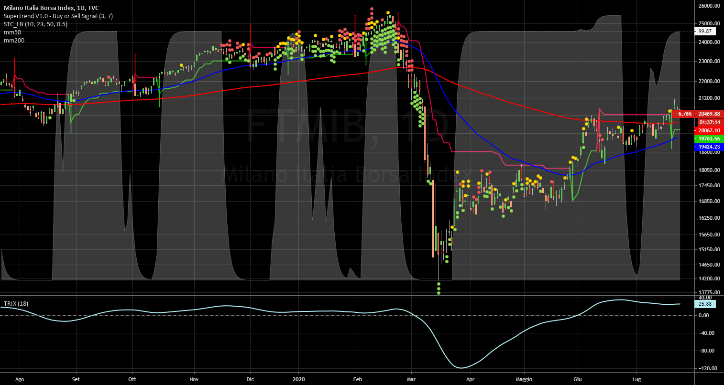Select the STC_LB (10, 23, 50, 0.5) legend
The width and height of the screenshot is (724, 385).
coord(35,24)
